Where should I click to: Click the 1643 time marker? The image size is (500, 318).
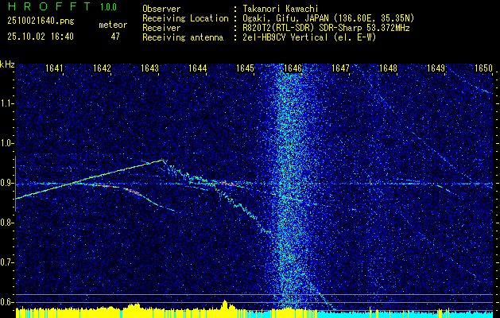tap(149, 68)
